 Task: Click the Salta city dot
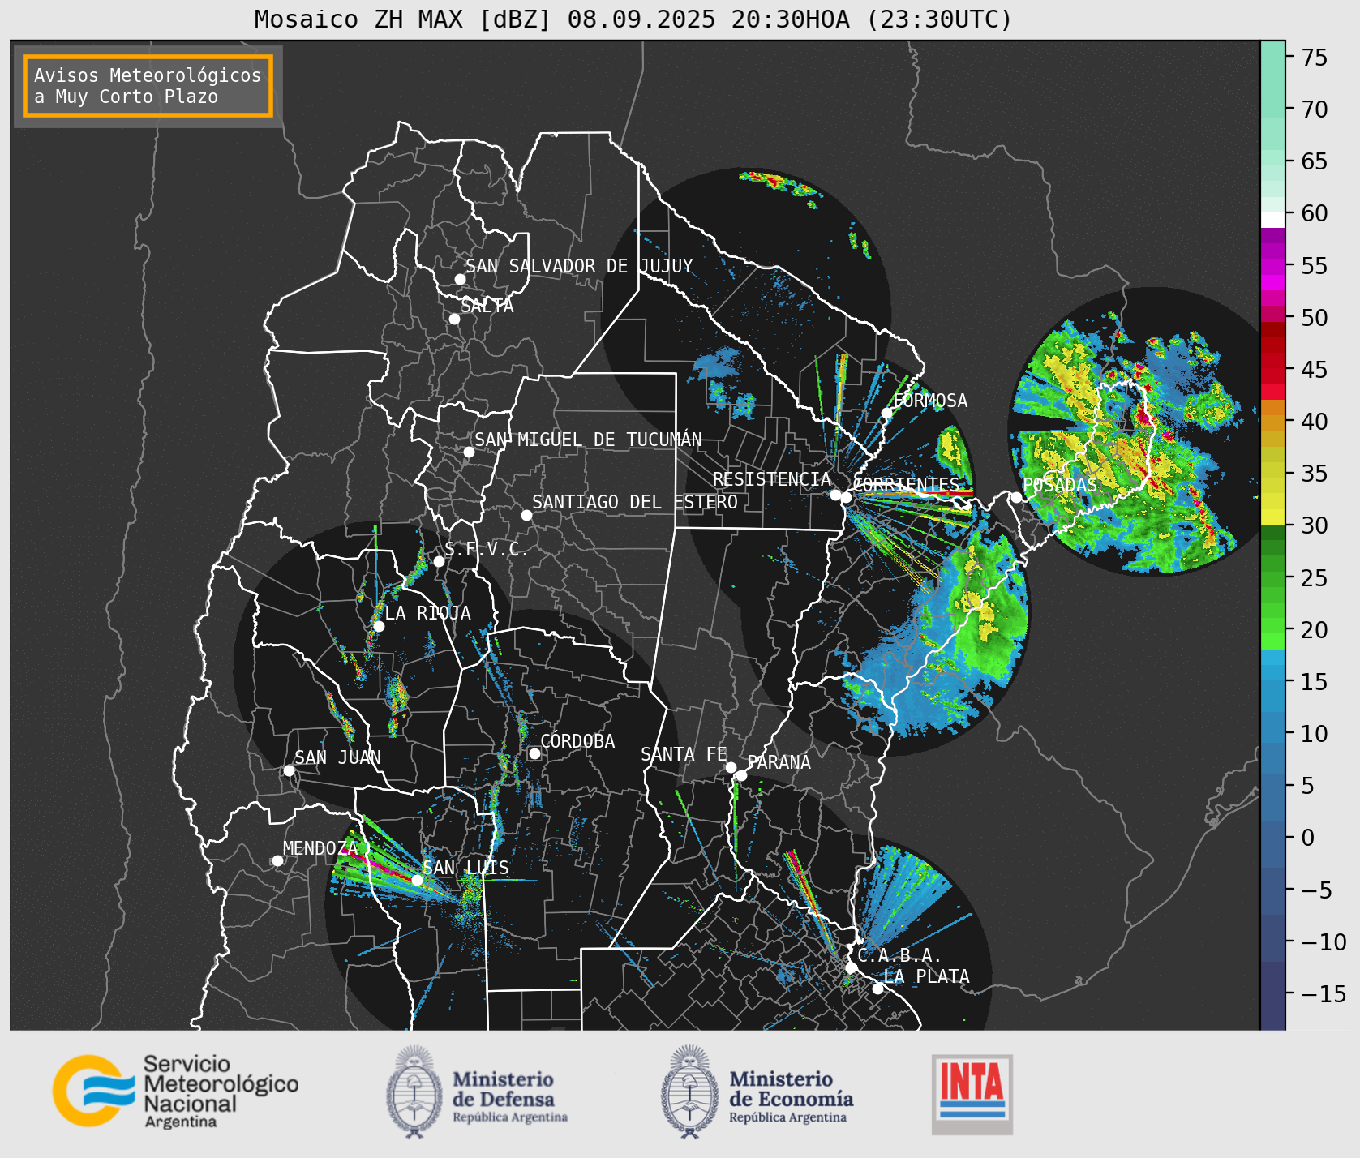(455, 319)
